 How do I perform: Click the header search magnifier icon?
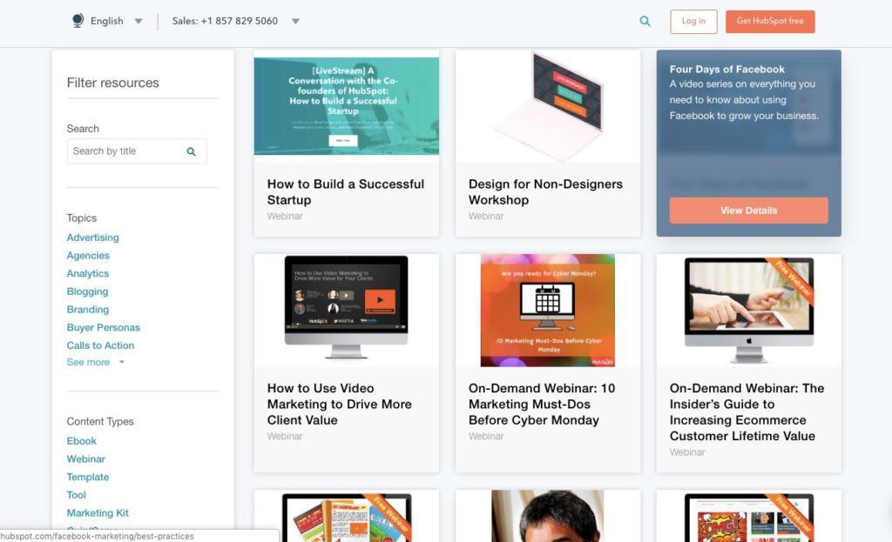pyautogui.click(x=645, y=21)
